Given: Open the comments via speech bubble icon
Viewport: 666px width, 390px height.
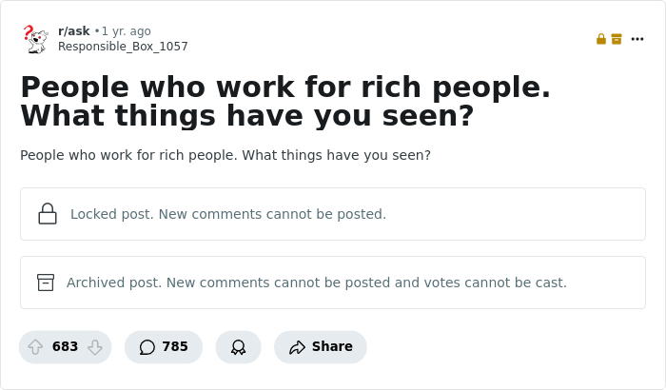Looking at the screenshot, I should coord(147,347).
